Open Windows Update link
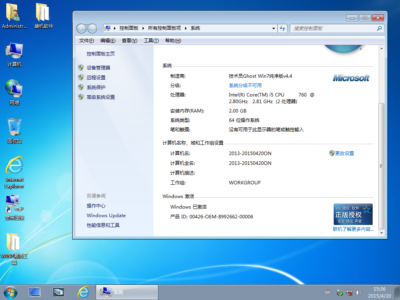This screenshot has height=300, width=400. (106, 216)
